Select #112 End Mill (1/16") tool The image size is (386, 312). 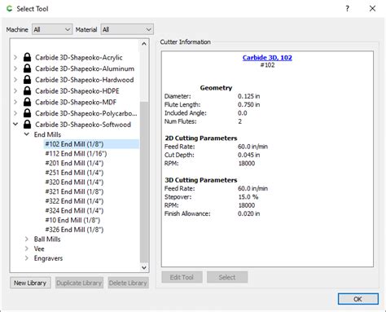coord(76,153)
